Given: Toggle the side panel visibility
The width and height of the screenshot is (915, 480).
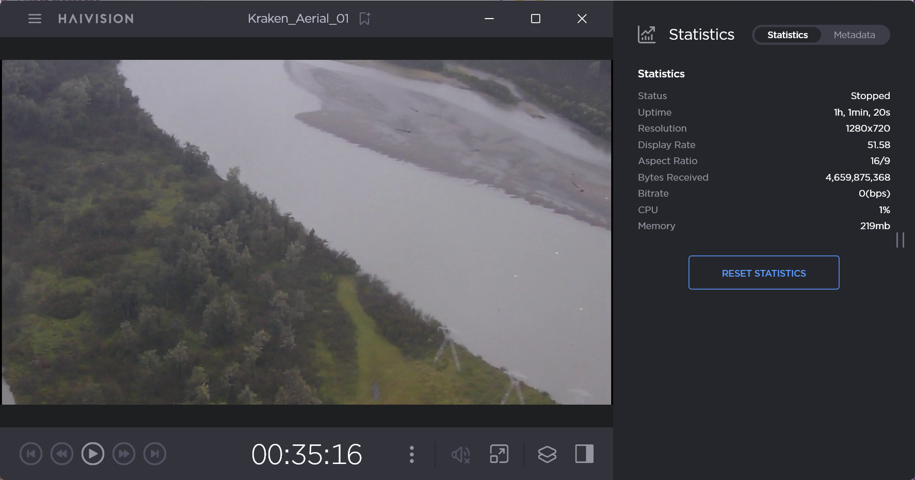Looking at the screenshot, I should pyautogui.click(x=584, y=454).
